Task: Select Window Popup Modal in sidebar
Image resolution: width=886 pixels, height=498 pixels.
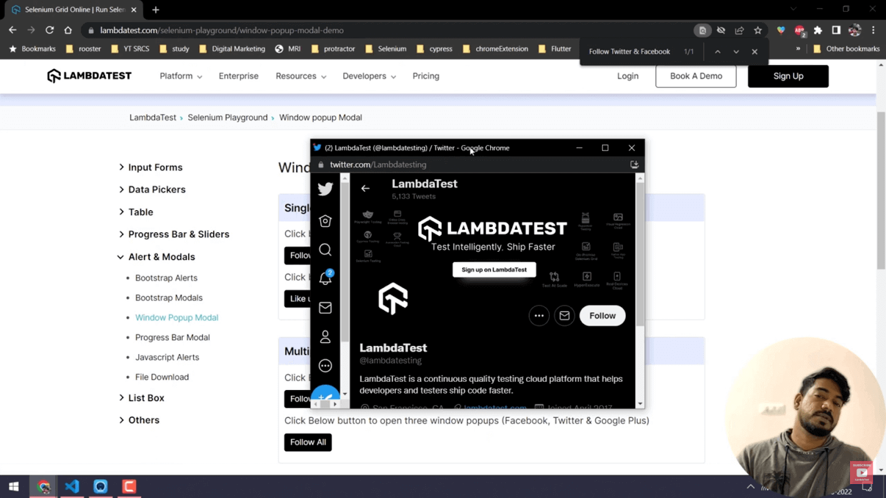Action: coord(177,318)
